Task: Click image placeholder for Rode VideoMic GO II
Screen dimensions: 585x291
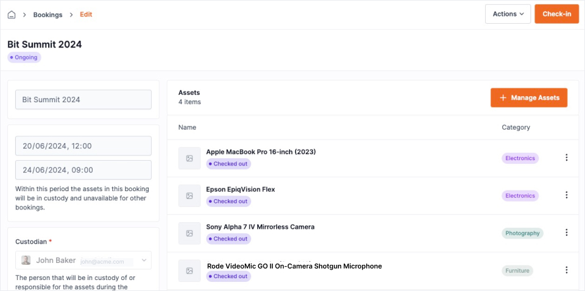Action: [190, 271]
